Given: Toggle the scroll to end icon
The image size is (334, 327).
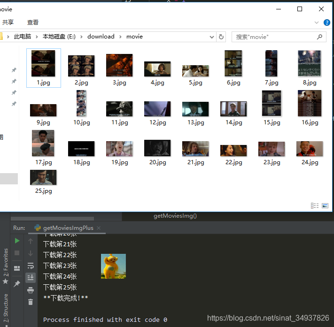Looking at the screenshot, I should (31, 278).
